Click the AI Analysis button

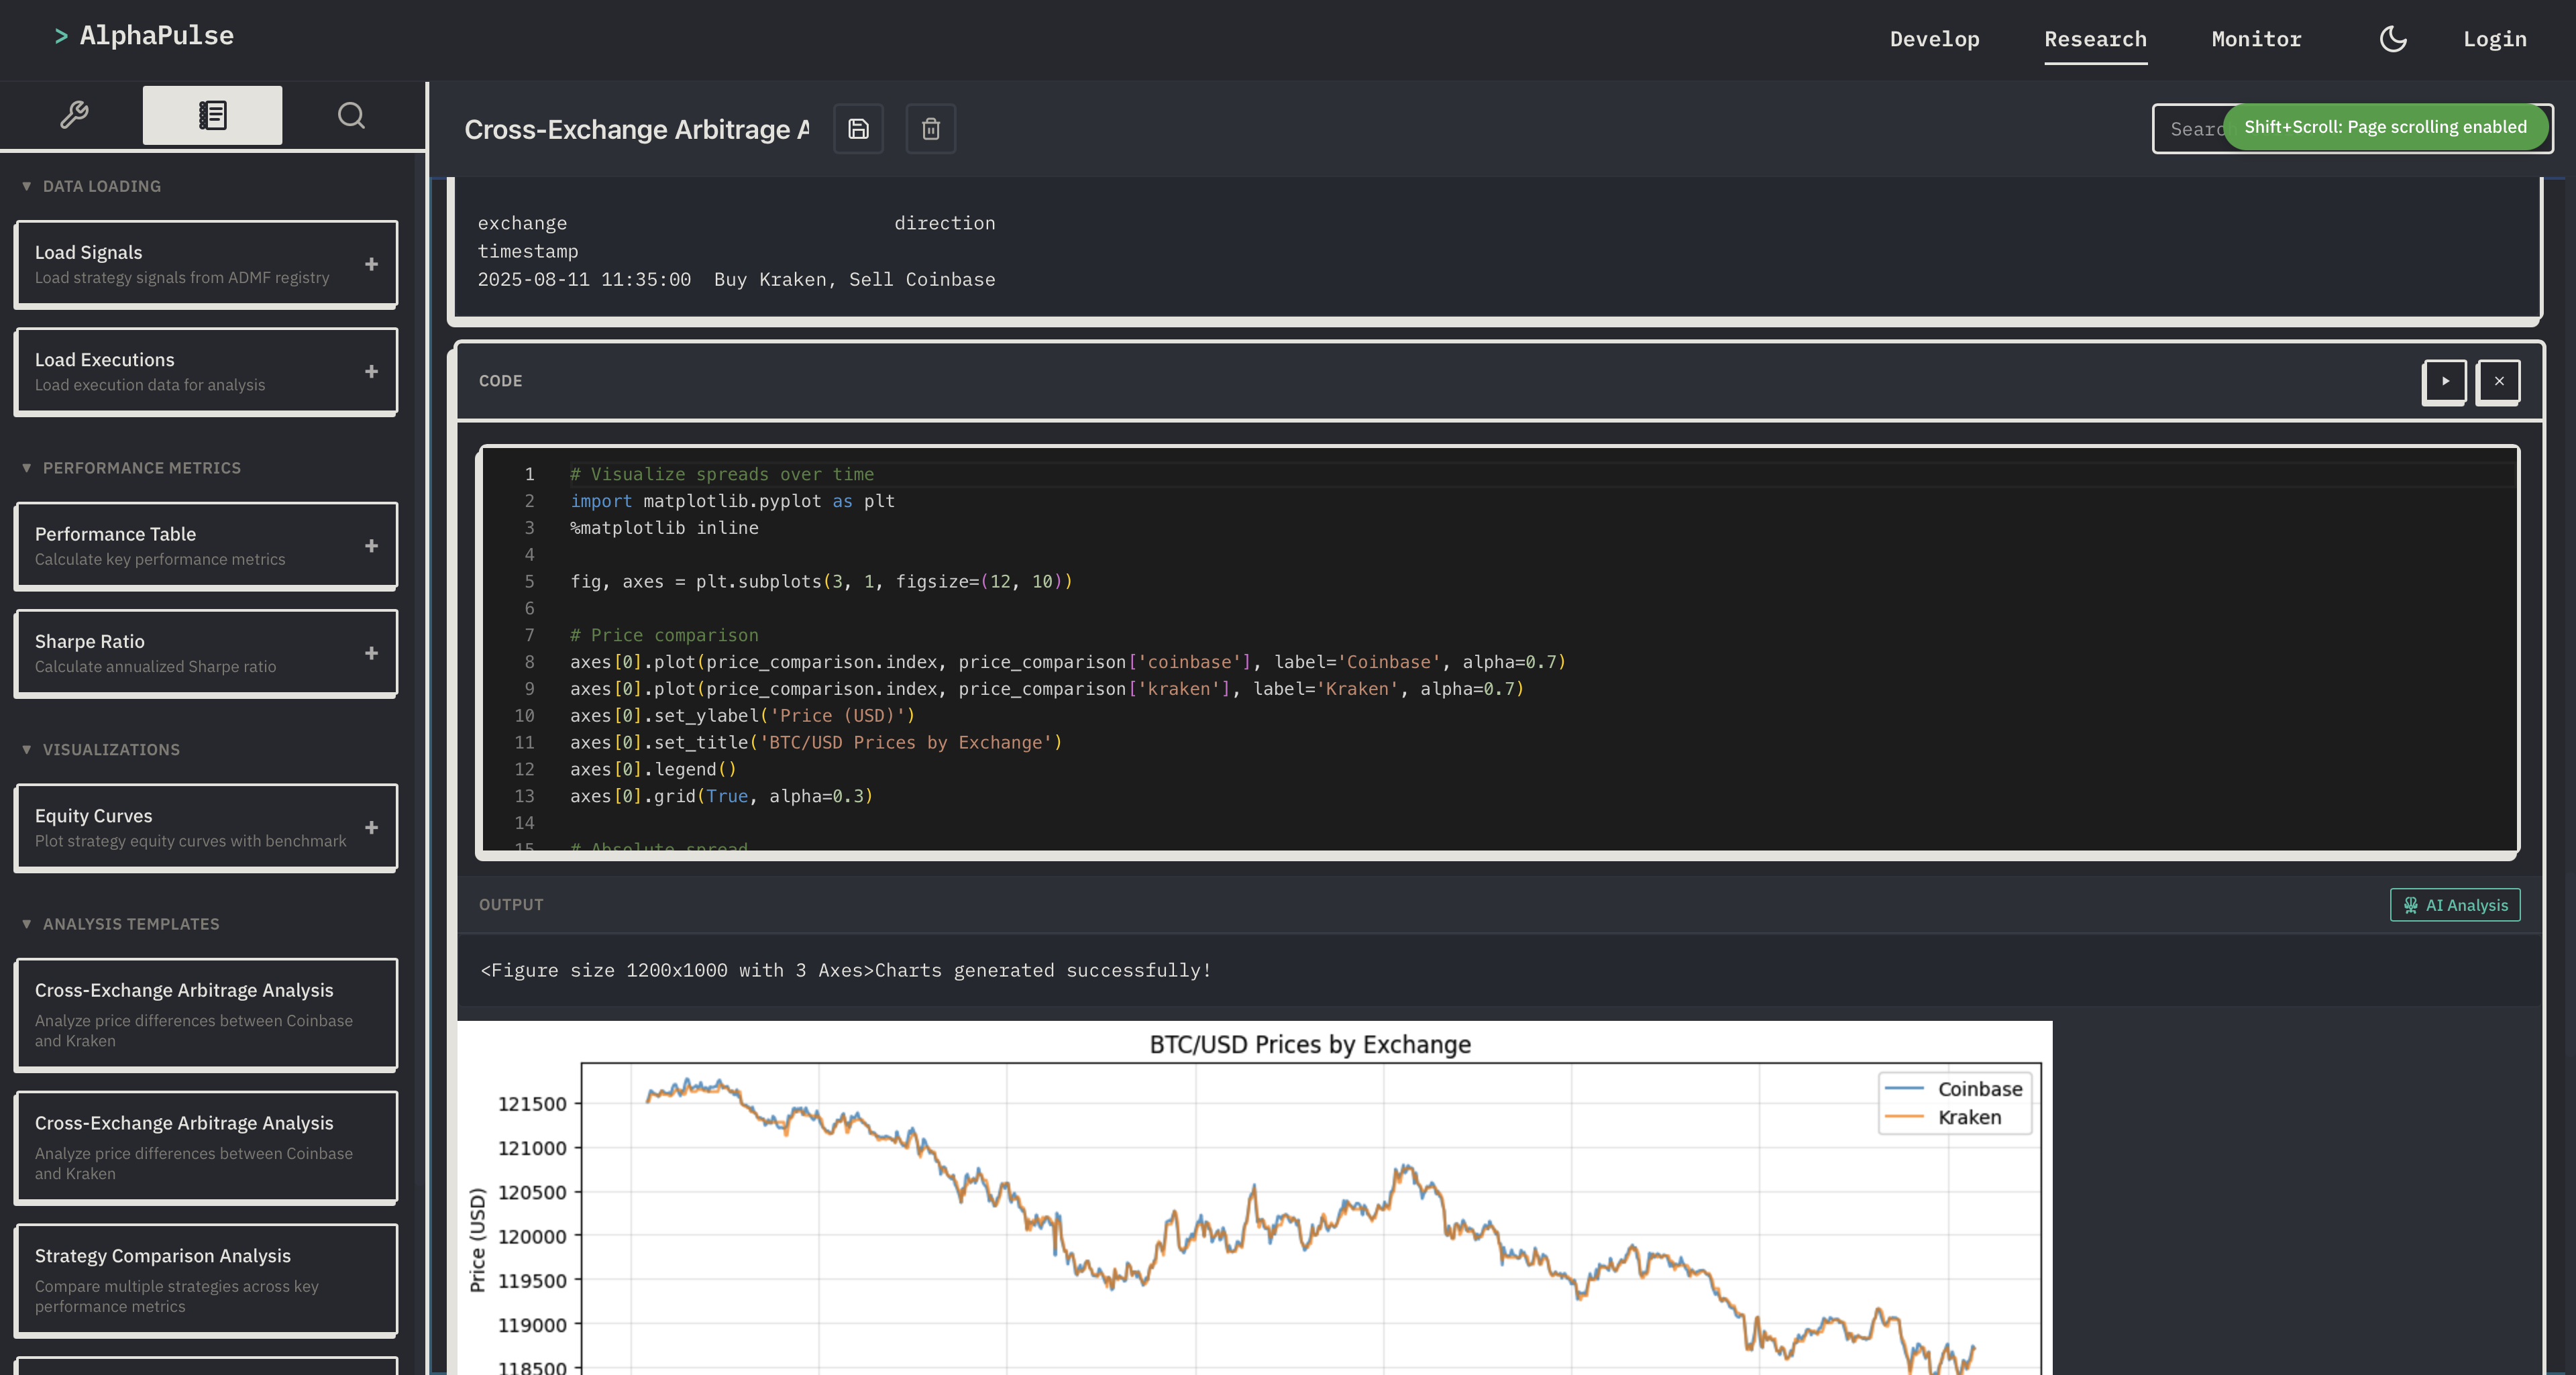pos(2454,905)
